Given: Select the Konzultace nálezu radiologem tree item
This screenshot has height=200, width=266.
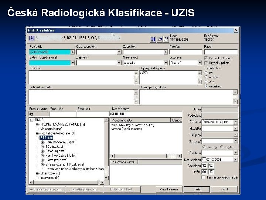Looking at the screenshot, I should pos(75,169).
